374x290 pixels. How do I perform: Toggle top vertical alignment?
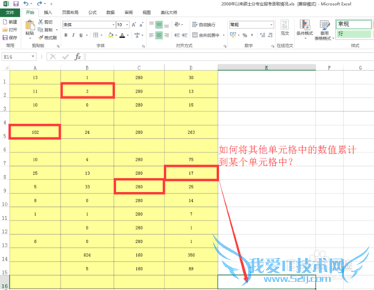(151, 25)
